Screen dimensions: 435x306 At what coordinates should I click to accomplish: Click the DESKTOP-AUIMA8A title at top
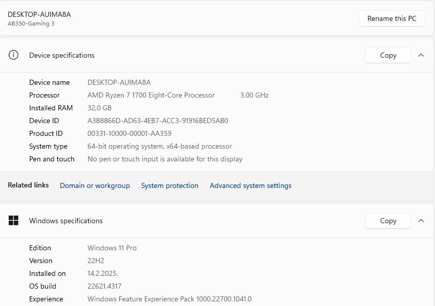(39, 14)
